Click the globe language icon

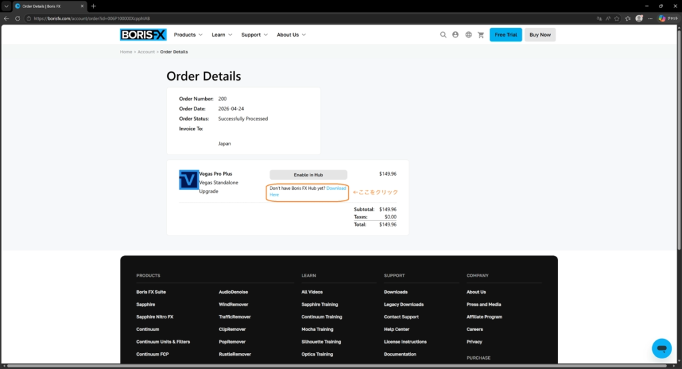[x=468, y=35]
